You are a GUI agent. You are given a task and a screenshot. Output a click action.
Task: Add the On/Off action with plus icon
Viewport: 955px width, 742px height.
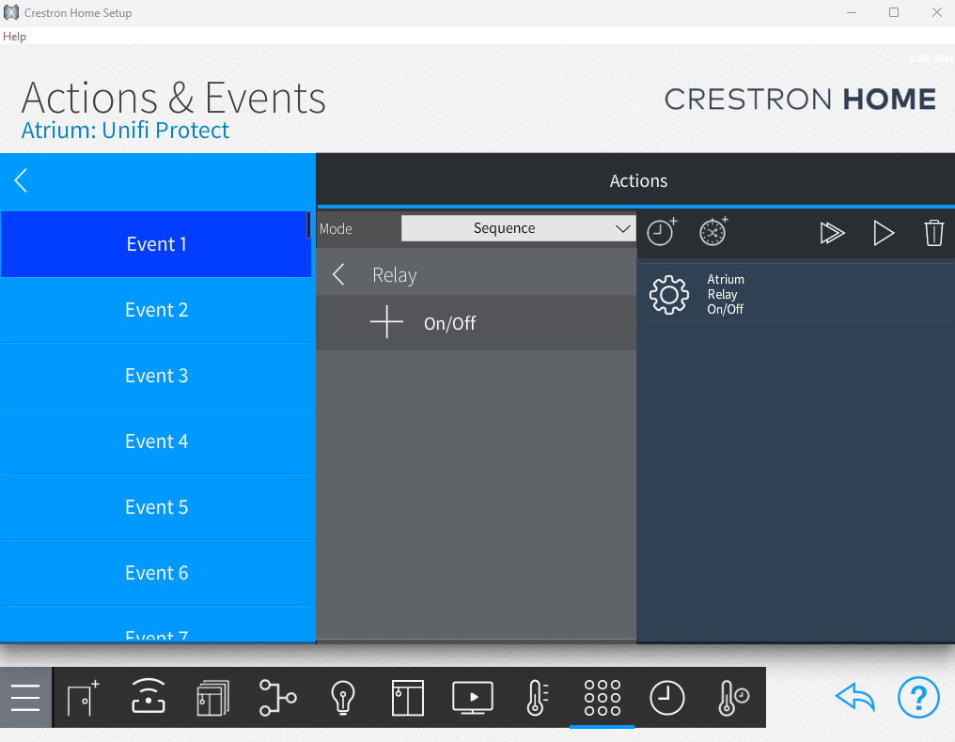(x=386, y=322)
